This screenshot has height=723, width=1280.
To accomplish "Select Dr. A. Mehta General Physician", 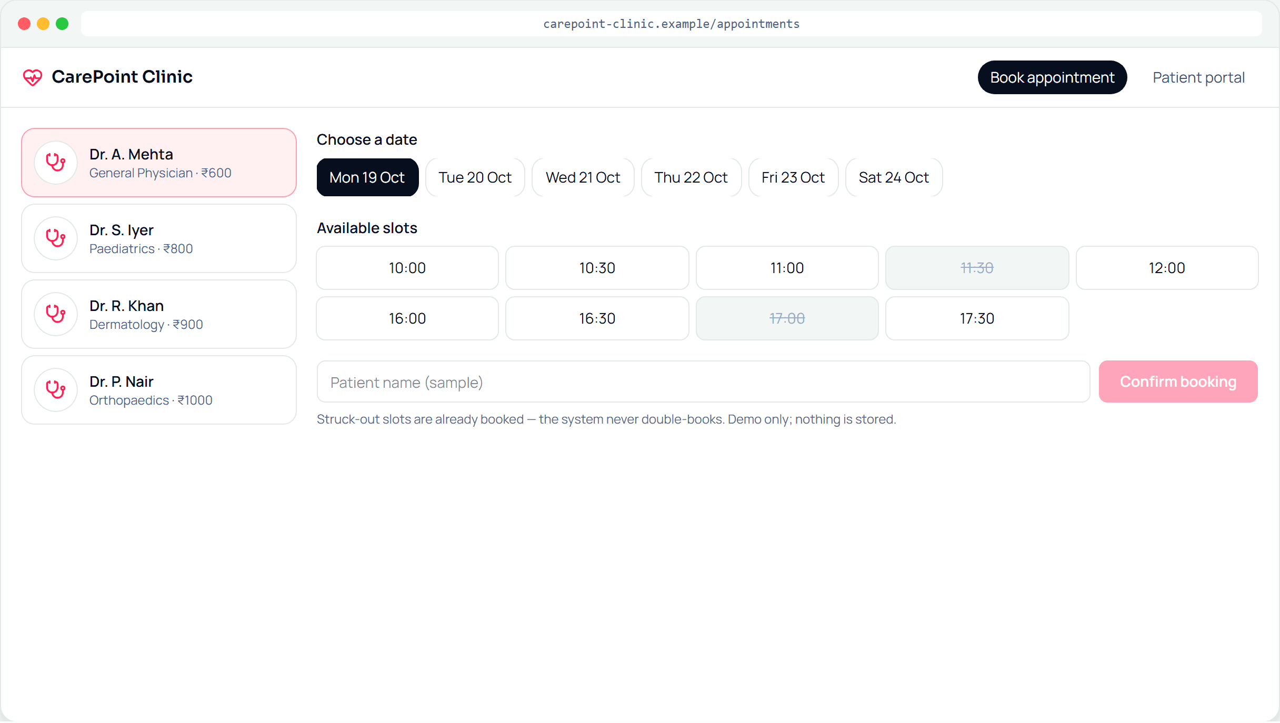I will pyautogui.click(x=159, y=163).
